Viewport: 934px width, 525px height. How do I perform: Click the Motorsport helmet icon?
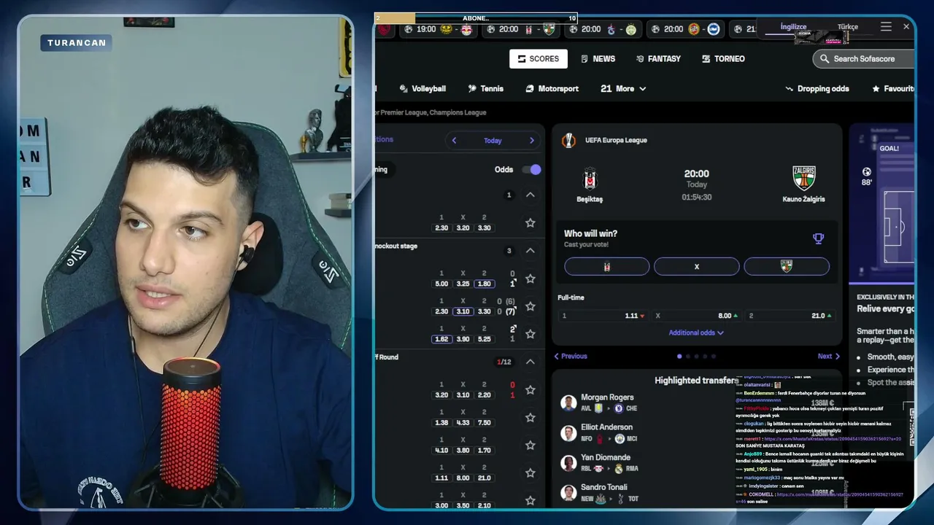tap(530, 89)
